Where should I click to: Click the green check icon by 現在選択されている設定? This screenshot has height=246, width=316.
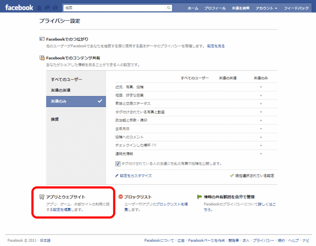(x=232, y=175)
